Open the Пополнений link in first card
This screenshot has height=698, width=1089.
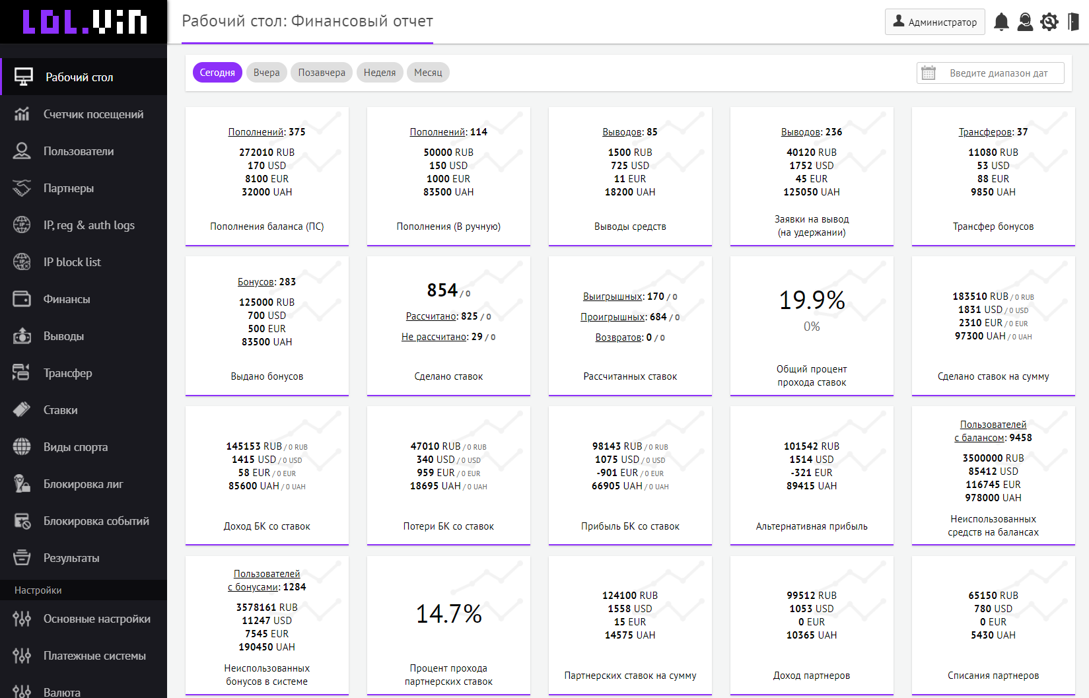[256, 132]
